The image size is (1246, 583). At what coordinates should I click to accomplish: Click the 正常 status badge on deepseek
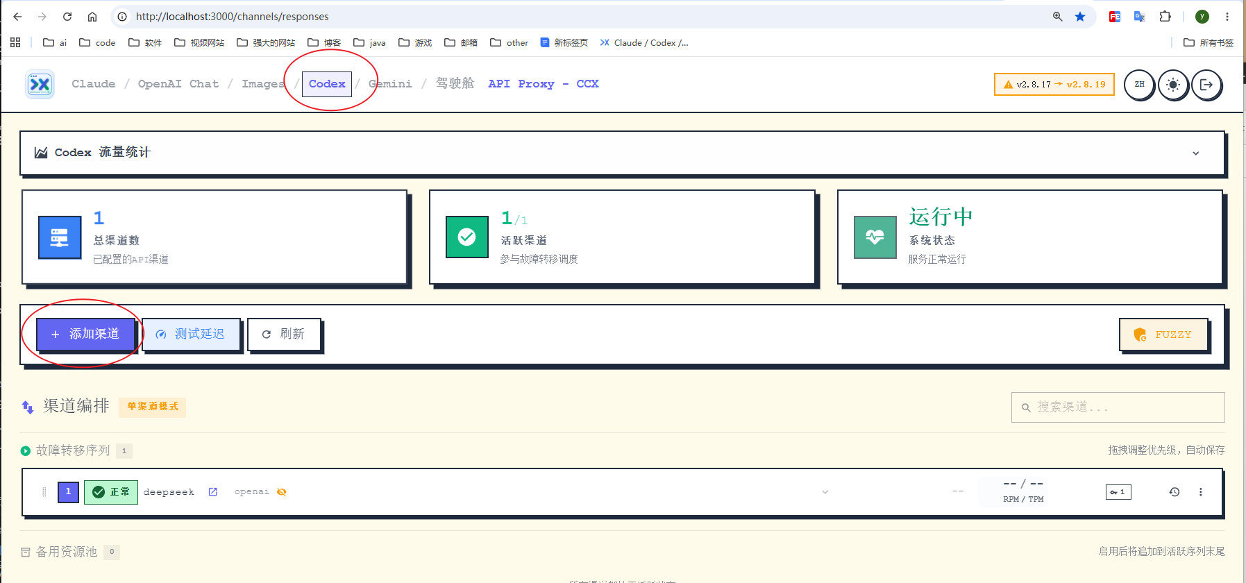coord(111,492)
